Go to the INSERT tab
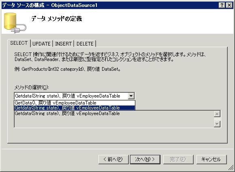The width and height of the screenshot is (235, 172). click(x=63, y=44)
